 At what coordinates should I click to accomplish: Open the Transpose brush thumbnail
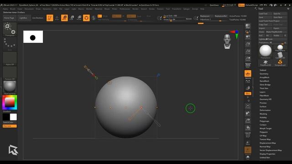(10, 29)
